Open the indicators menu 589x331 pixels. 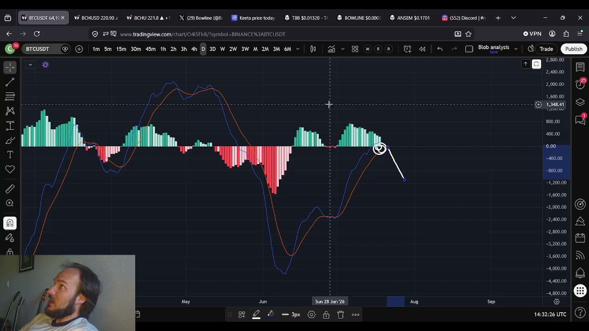[x=331, y=49]
